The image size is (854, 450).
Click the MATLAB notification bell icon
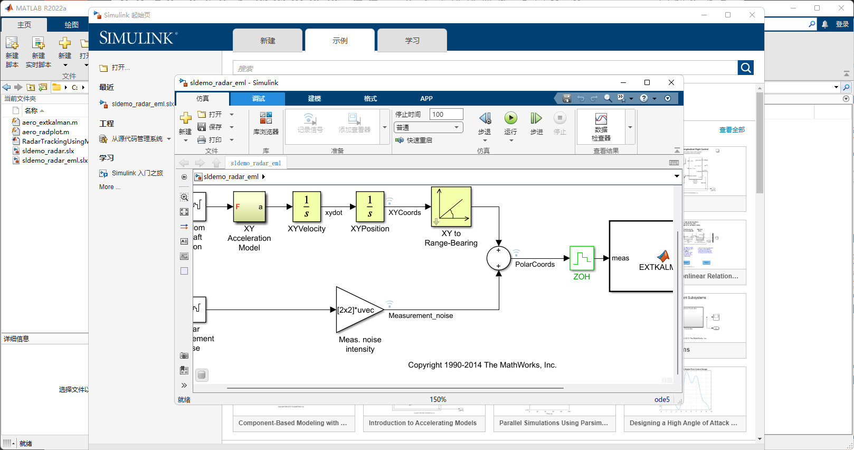click(825, 24)
